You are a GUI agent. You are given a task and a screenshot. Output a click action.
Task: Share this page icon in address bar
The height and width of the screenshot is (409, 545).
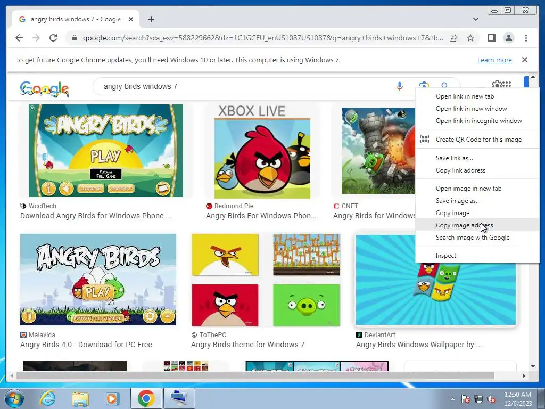pos(453,38)
